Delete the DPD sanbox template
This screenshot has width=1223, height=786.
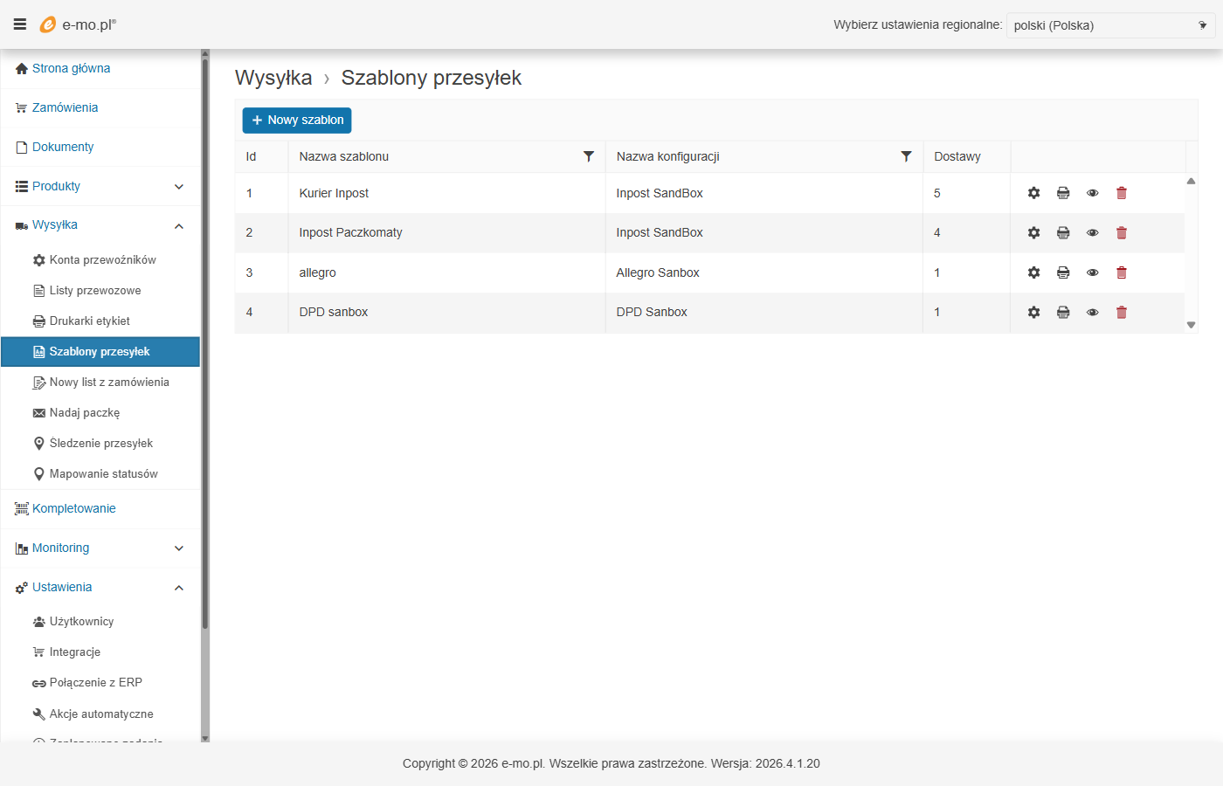click(1122, 313)
